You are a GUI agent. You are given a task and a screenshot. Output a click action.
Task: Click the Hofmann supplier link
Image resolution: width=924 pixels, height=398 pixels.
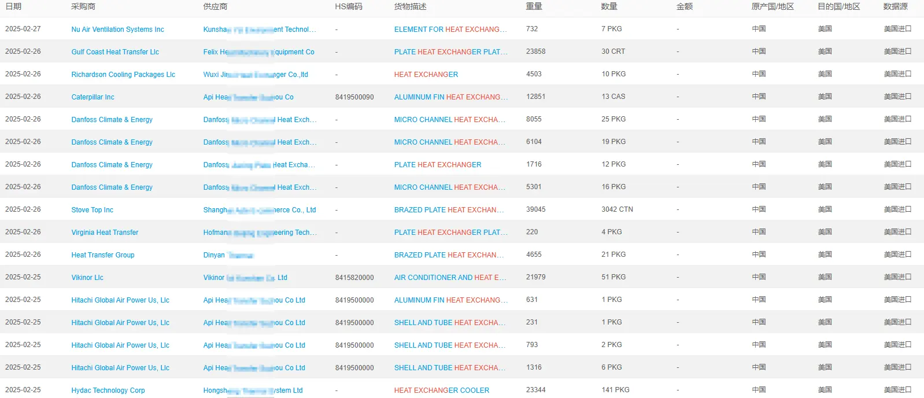pyautogui.click(x=259, y=233)
